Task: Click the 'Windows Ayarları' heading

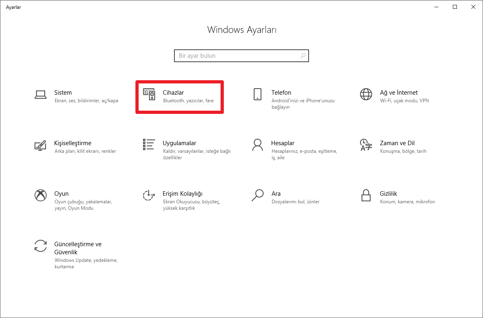Action: click(x=242, y=30)
